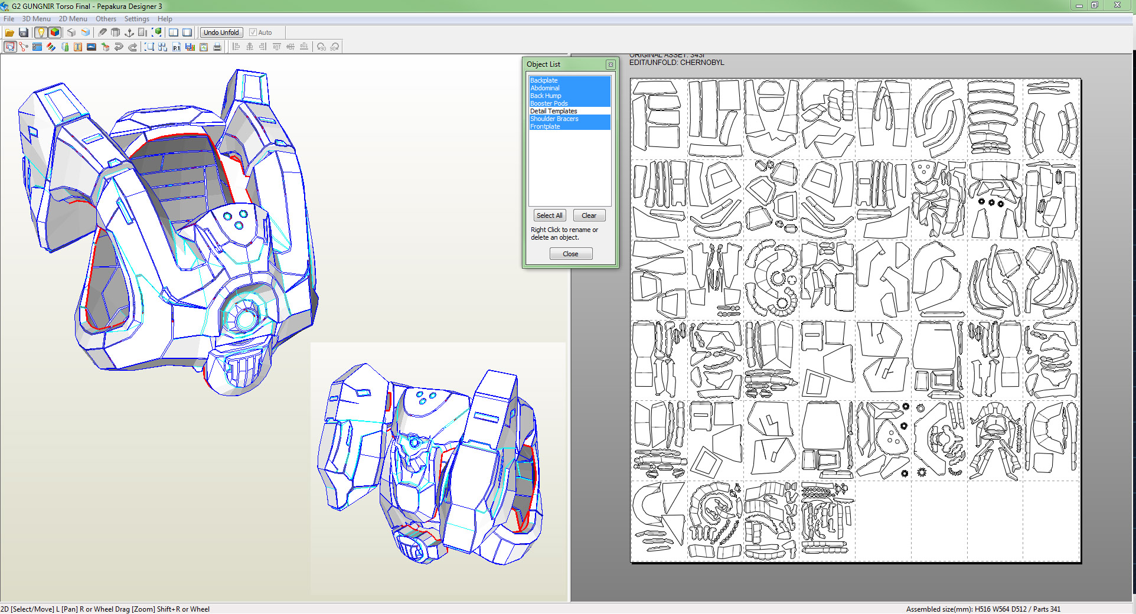
Task: Click the align right icon
Action: coord(263,47)
